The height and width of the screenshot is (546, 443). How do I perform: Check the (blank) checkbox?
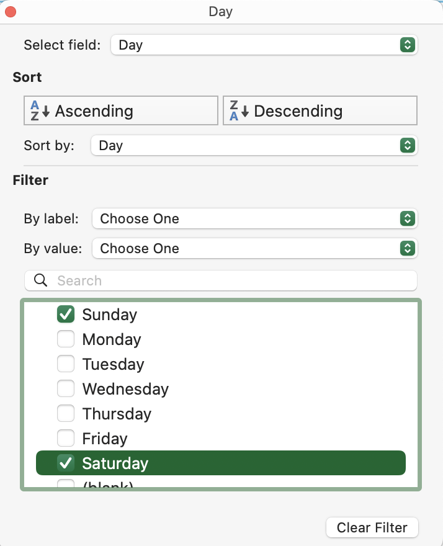[x=65, y=485]
